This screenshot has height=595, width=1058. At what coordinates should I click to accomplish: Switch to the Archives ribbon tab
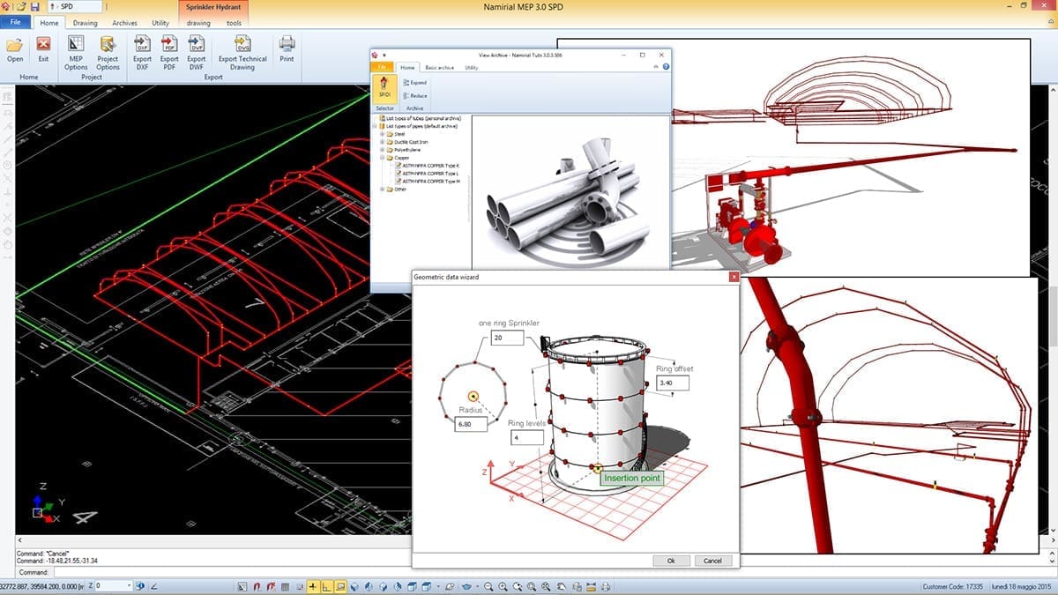pos(124,23)
